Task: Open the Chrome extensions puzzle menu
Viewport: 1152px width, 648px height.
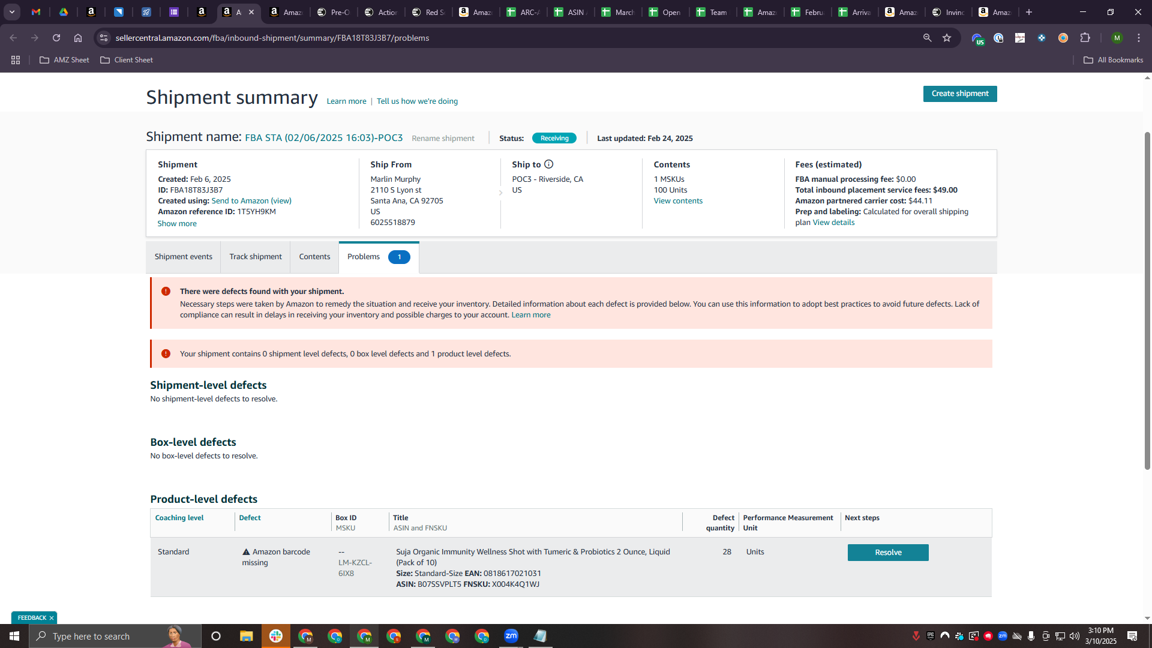Action: (1085, 38)
